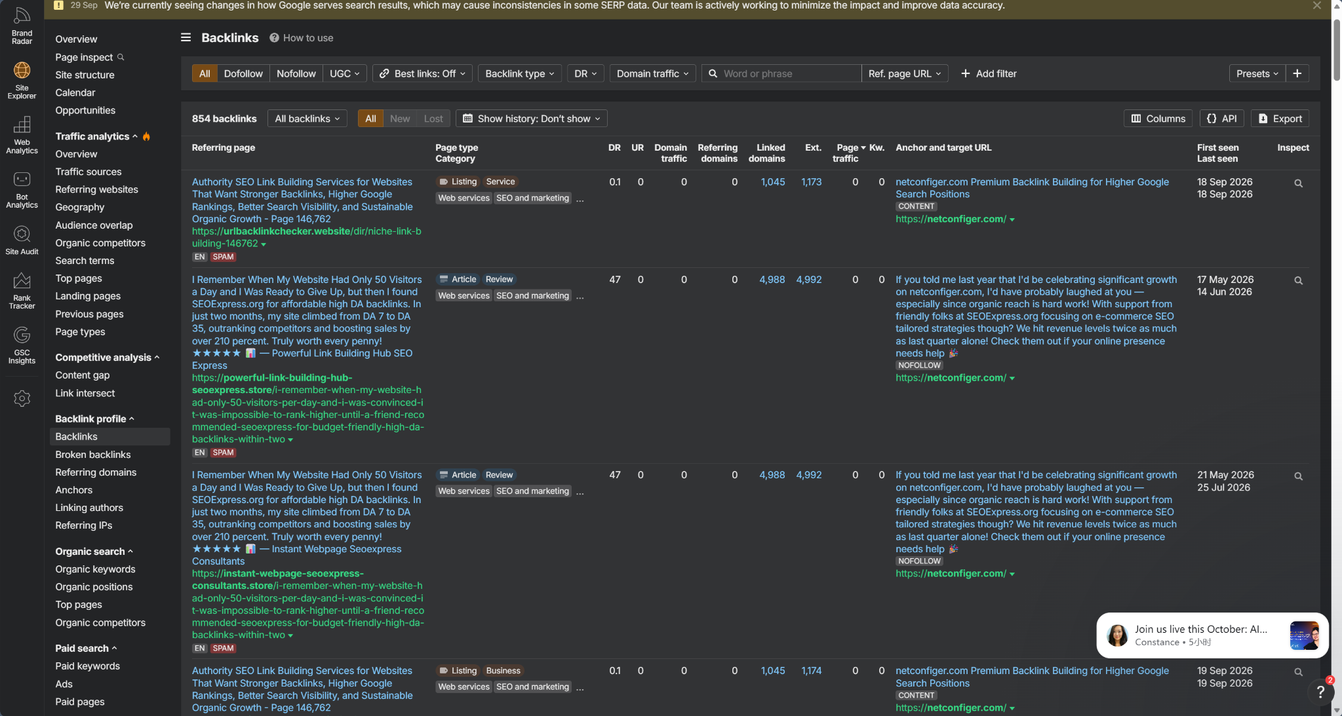The width and height of the screenshot is (1342, 716).
Task: Open Show history: Don't show dropdown
Action: 532,119
